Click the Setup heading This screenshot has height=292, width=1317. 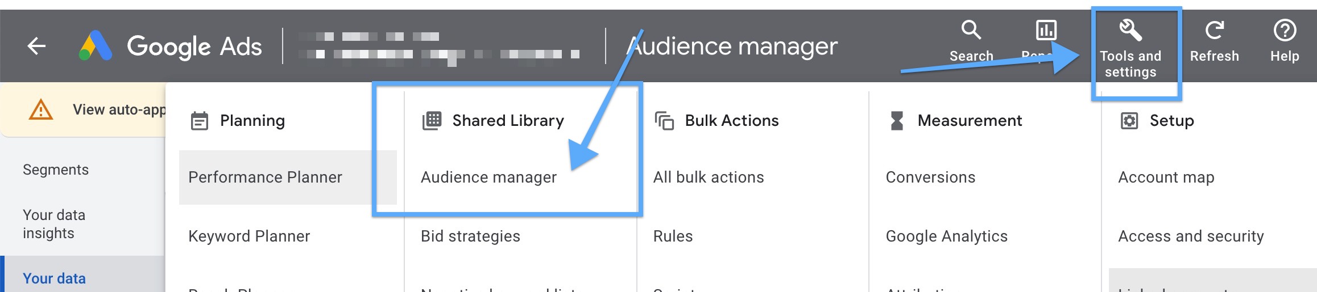tap(1171, 121)
